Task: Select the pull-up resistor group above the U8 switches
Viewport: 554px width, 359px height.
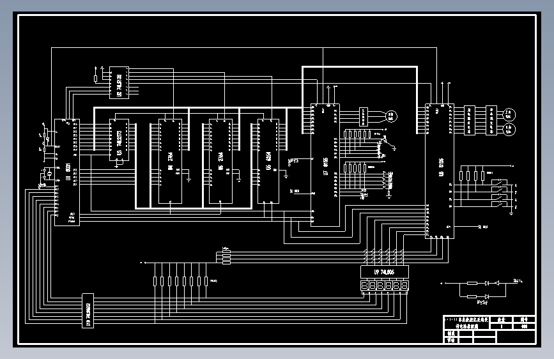Action: point(472,176)
